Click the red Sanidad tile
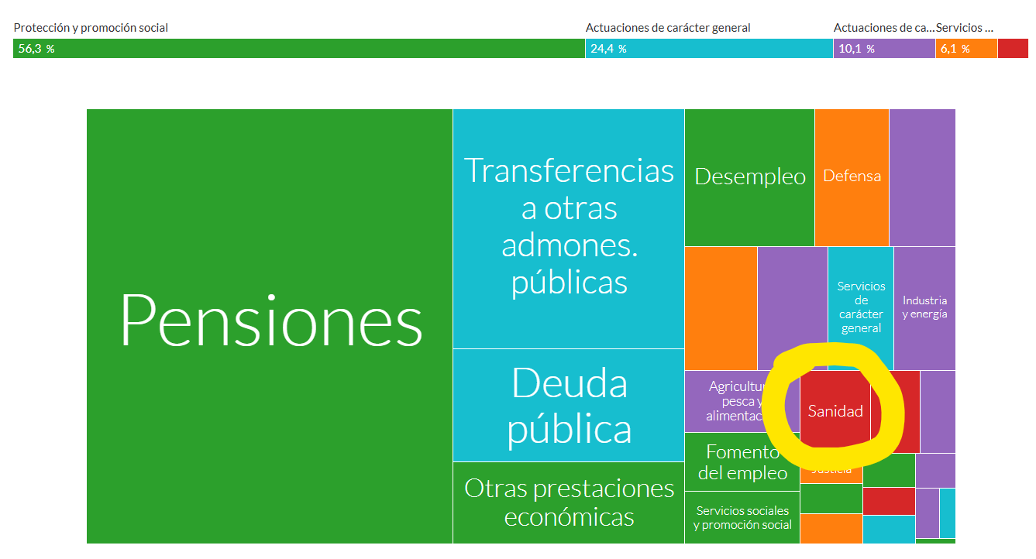The image size is (1036, 559). tap(835, 411)
